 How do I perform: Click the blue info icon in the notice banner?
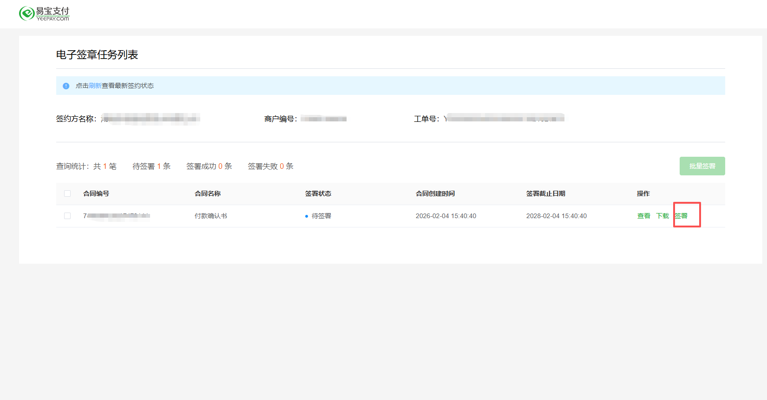point(66,86)
